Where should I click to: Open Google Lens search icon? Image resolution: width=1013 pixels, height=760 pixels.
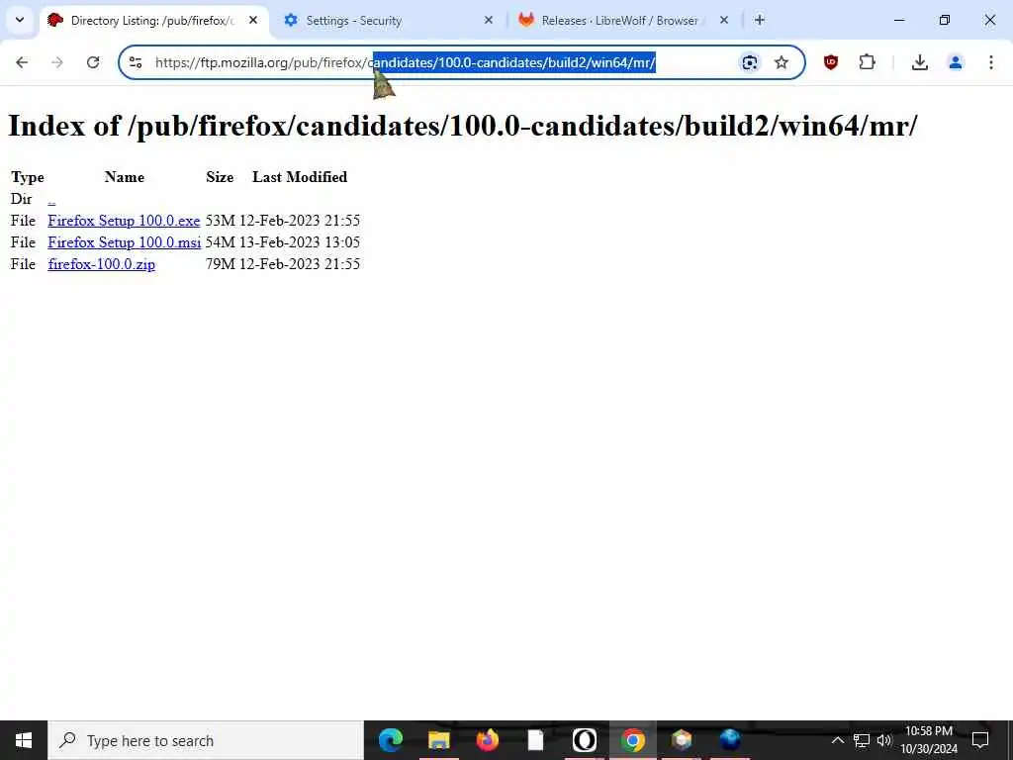click(x=750, y=62)
